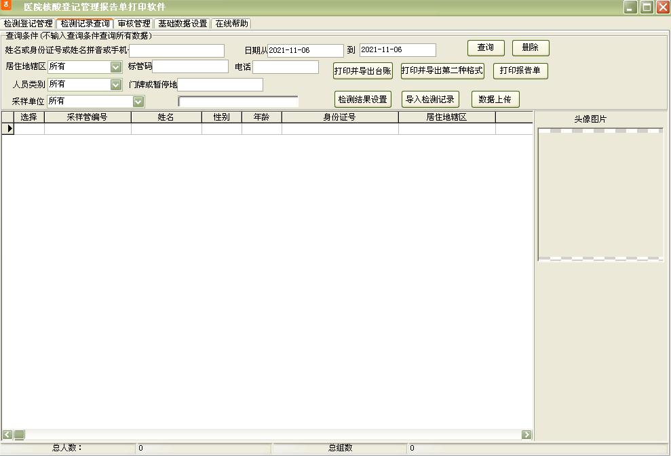671x456 pixels.
Task: Open the 在线帮助 tab
Action: pyautogui.click(x=231, y=24)
